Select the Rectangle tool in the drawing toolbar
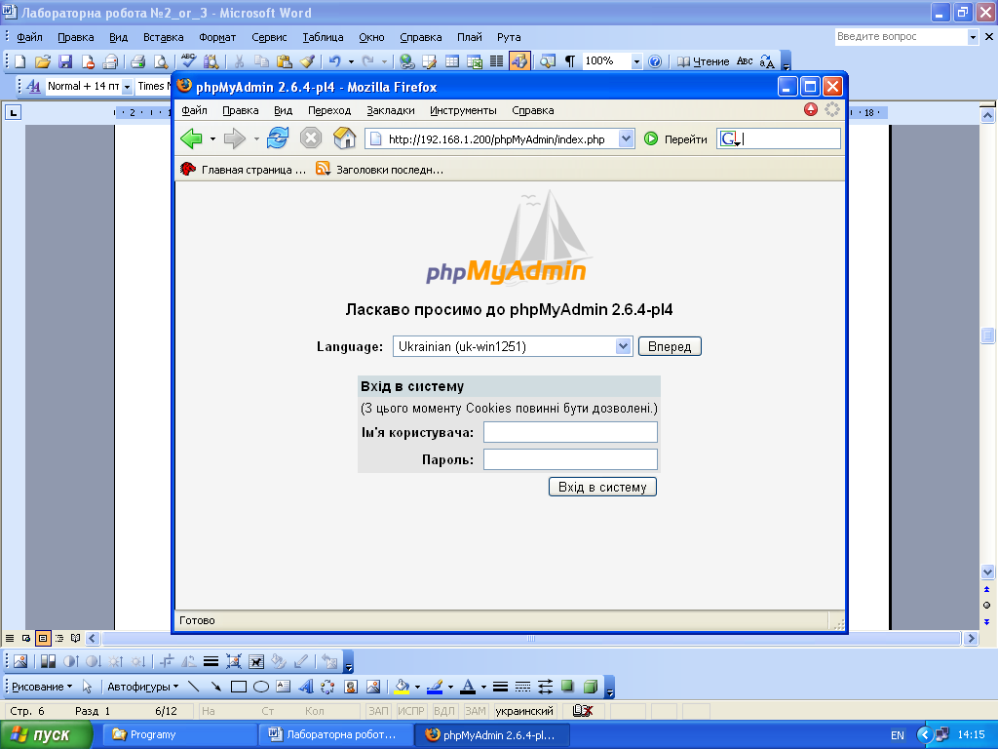The height and width of the screenshot is (749, 998). [239, 687]
